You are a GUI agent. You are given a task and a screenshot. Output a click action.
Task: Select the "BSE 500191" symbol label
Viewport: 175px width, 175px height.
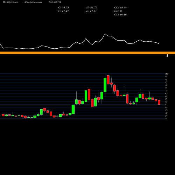point(55,2)
